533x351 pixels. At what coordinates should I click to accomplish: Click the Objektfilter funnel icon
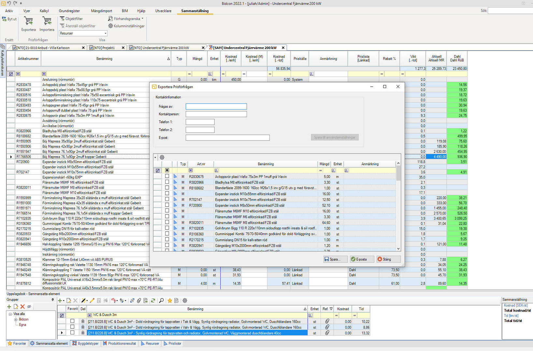coord(62,19)
